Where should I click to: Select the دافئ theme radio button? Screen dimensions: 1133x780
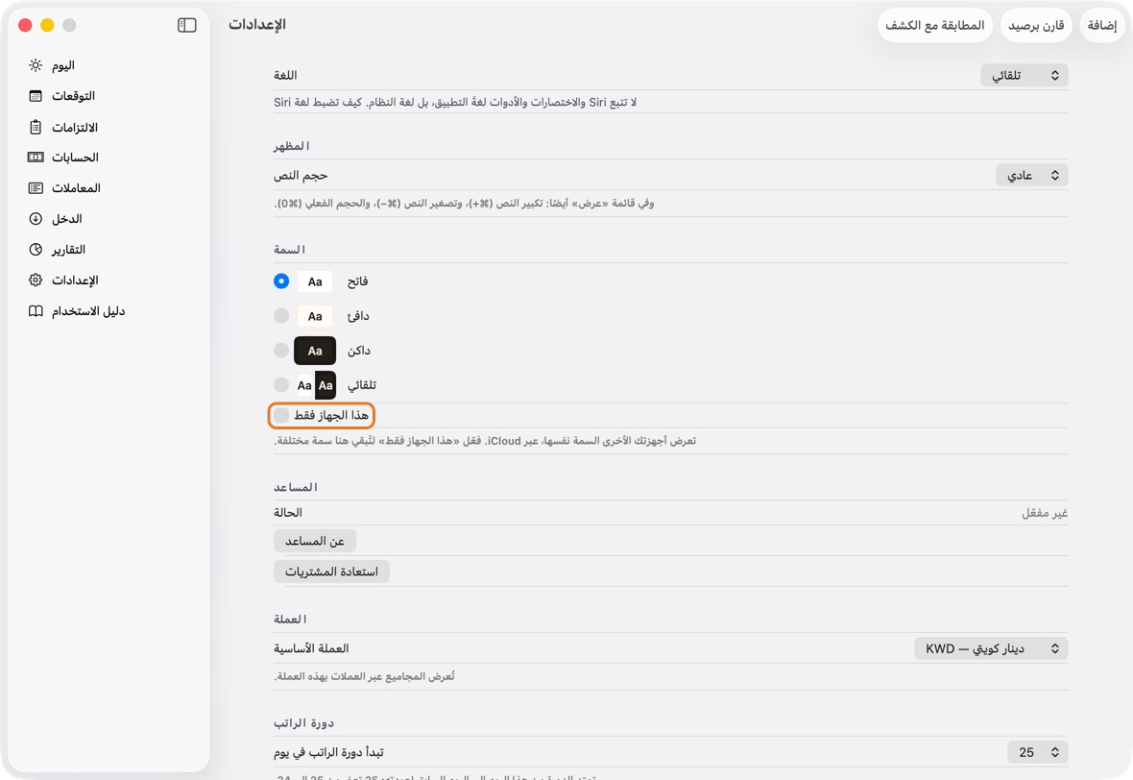pos(281,316)
